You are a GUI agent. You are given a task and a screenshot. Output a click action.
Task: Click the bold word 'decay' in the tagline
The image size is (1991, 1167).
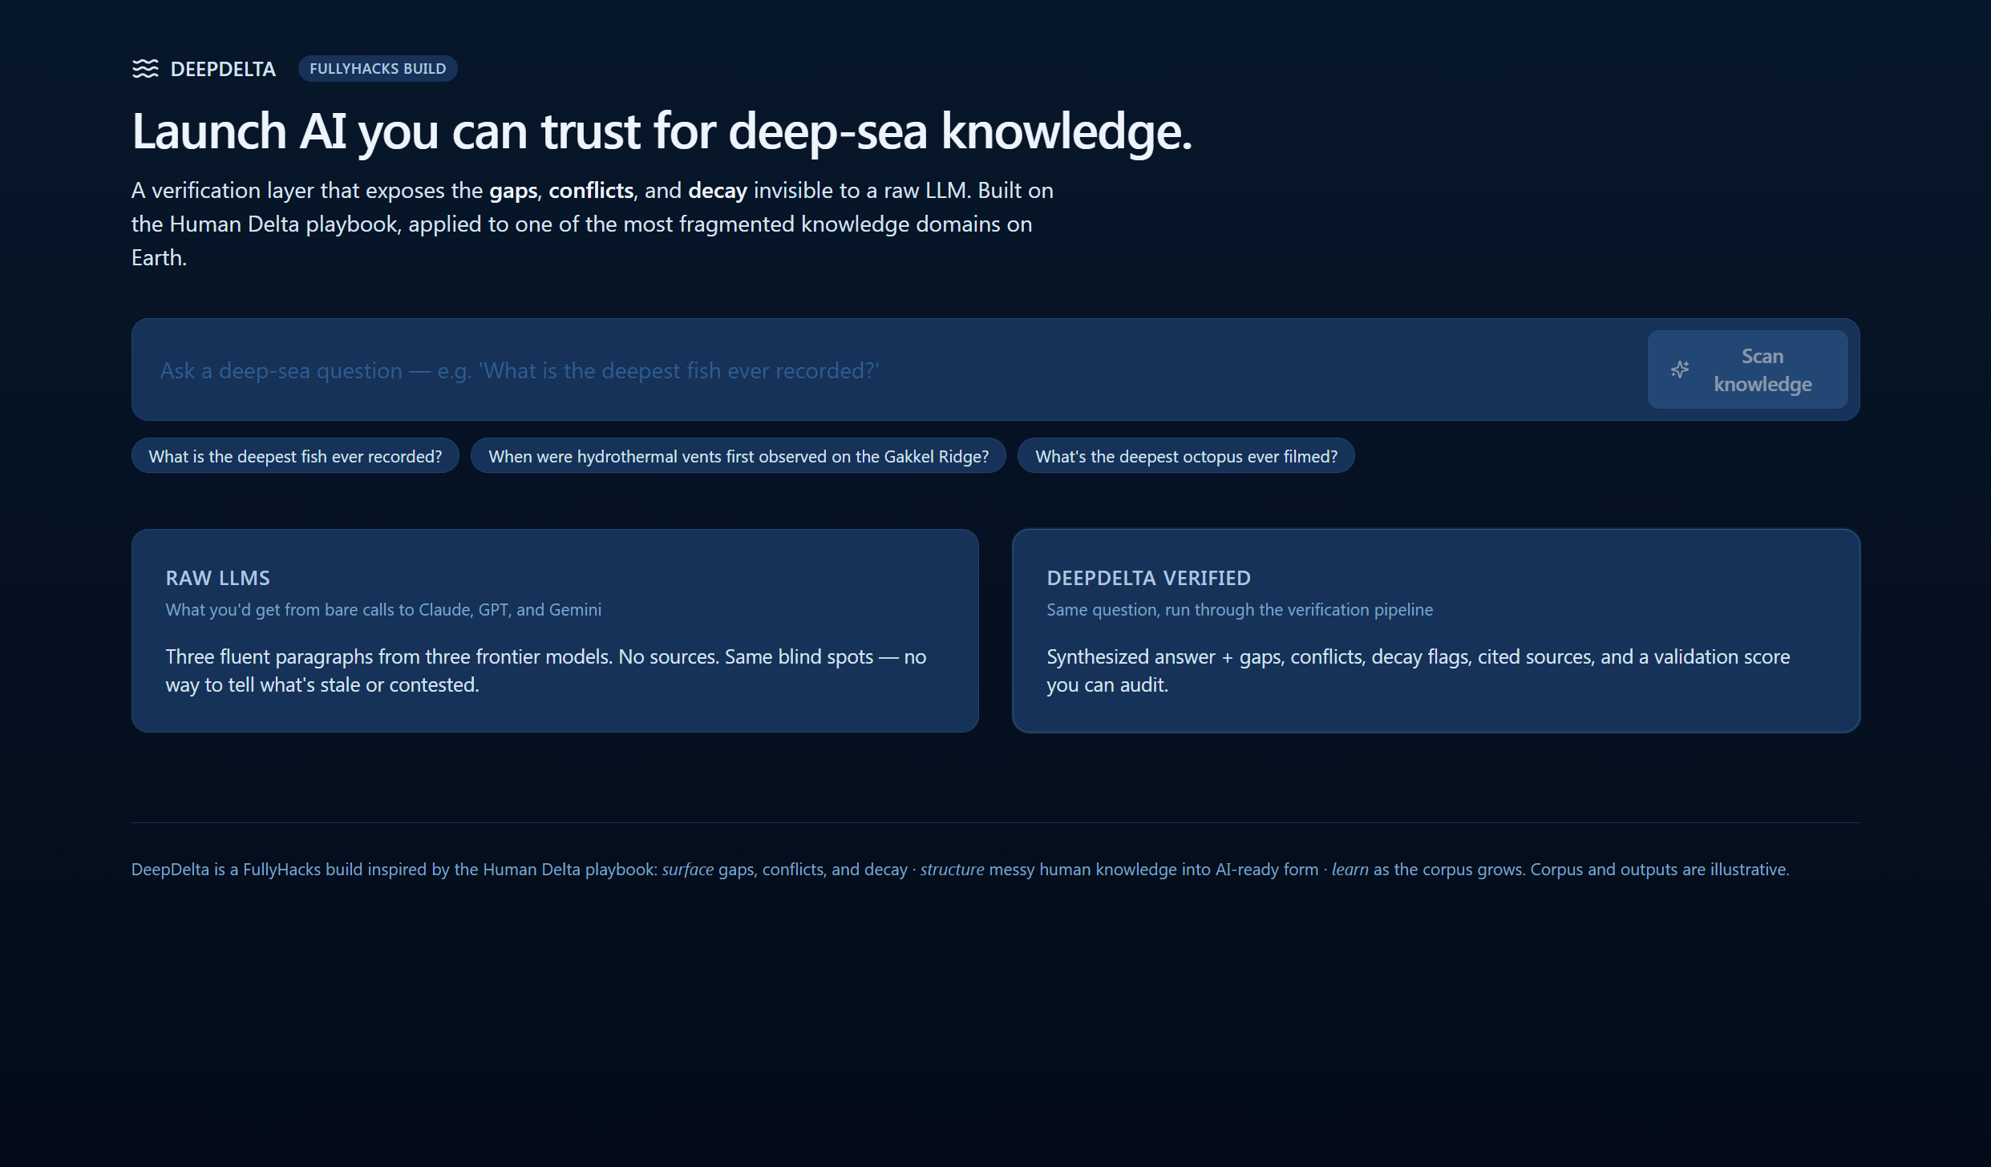click(x=717, y=191)
